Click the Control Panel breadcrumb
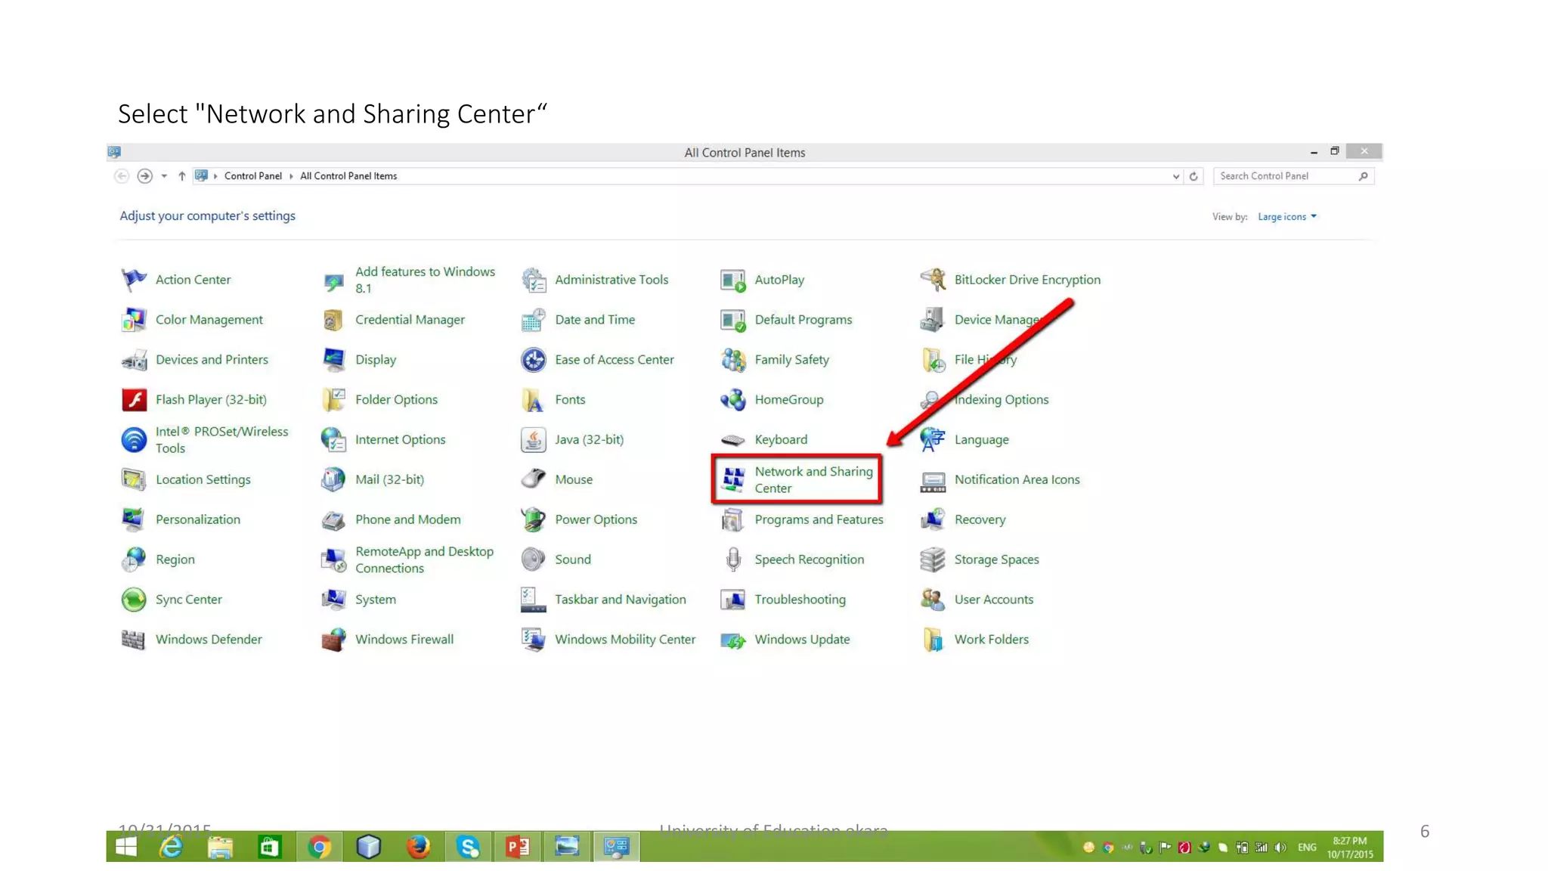Image resolution: width=1548 pixels, height=871 pixels. [x=252, y=176]
